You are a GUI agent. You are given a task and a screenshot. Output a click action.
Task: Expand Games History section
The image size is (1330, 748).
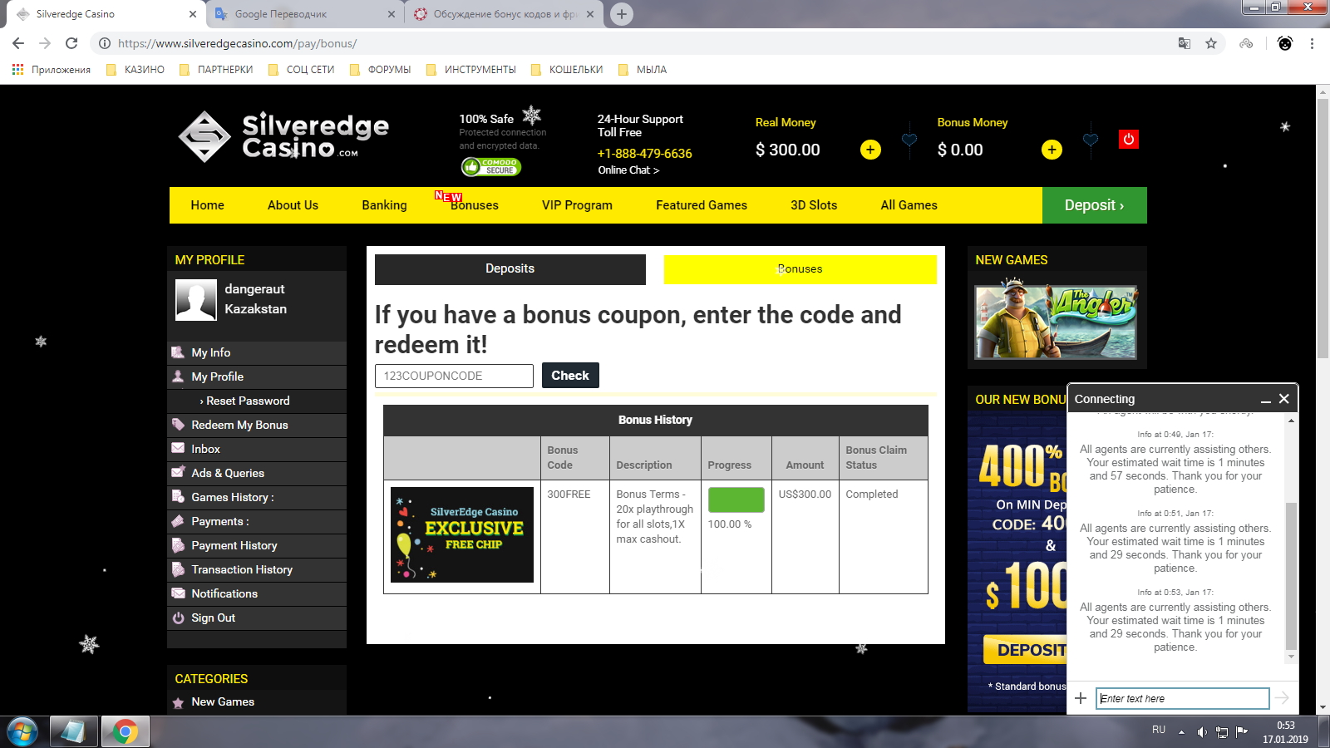(x=257, y=497)
